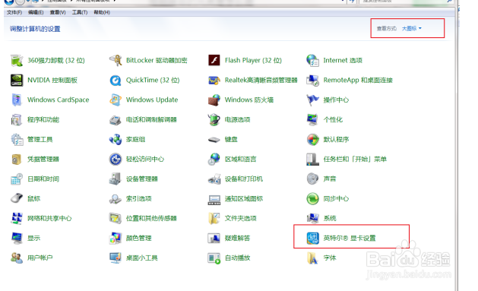Click the Windows Update icon
Image resolution: width=478 pixels, height=291 pixels.
116,100
